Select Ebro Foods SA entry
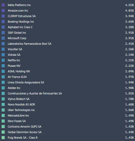This screenshot has height=141, width=135. click(17, 121)
